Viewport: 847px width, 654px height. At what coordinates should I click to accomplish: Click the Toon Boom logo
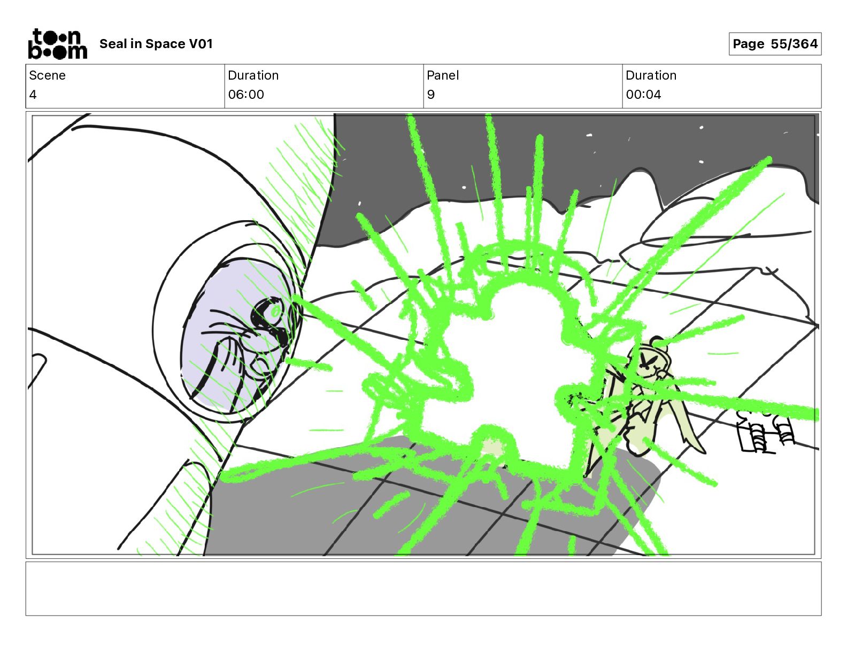pyautogui.click(x=57, y=44)
